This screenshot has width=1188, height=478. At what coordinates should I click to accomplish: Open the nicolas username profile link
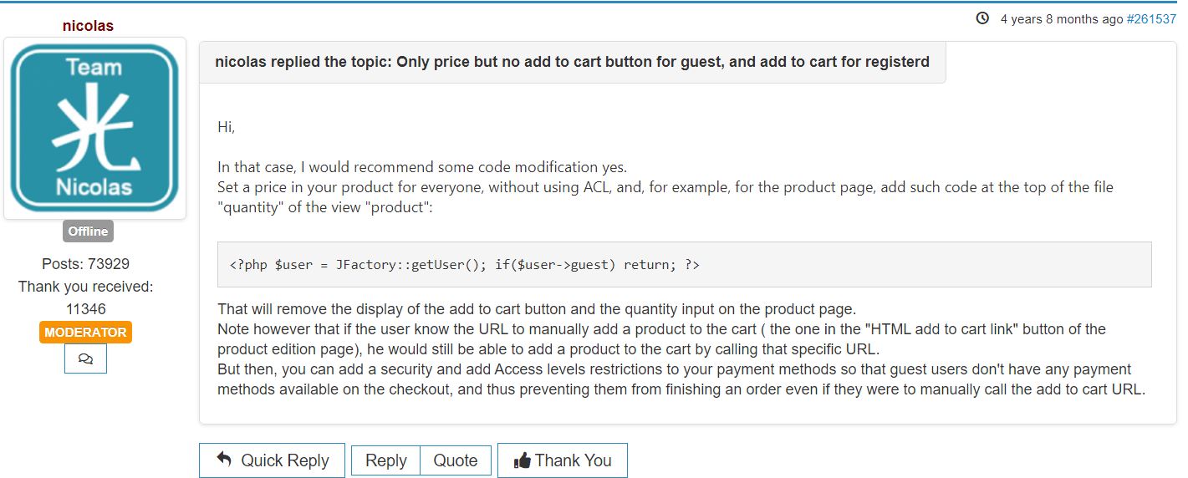(x=88, y=26)
